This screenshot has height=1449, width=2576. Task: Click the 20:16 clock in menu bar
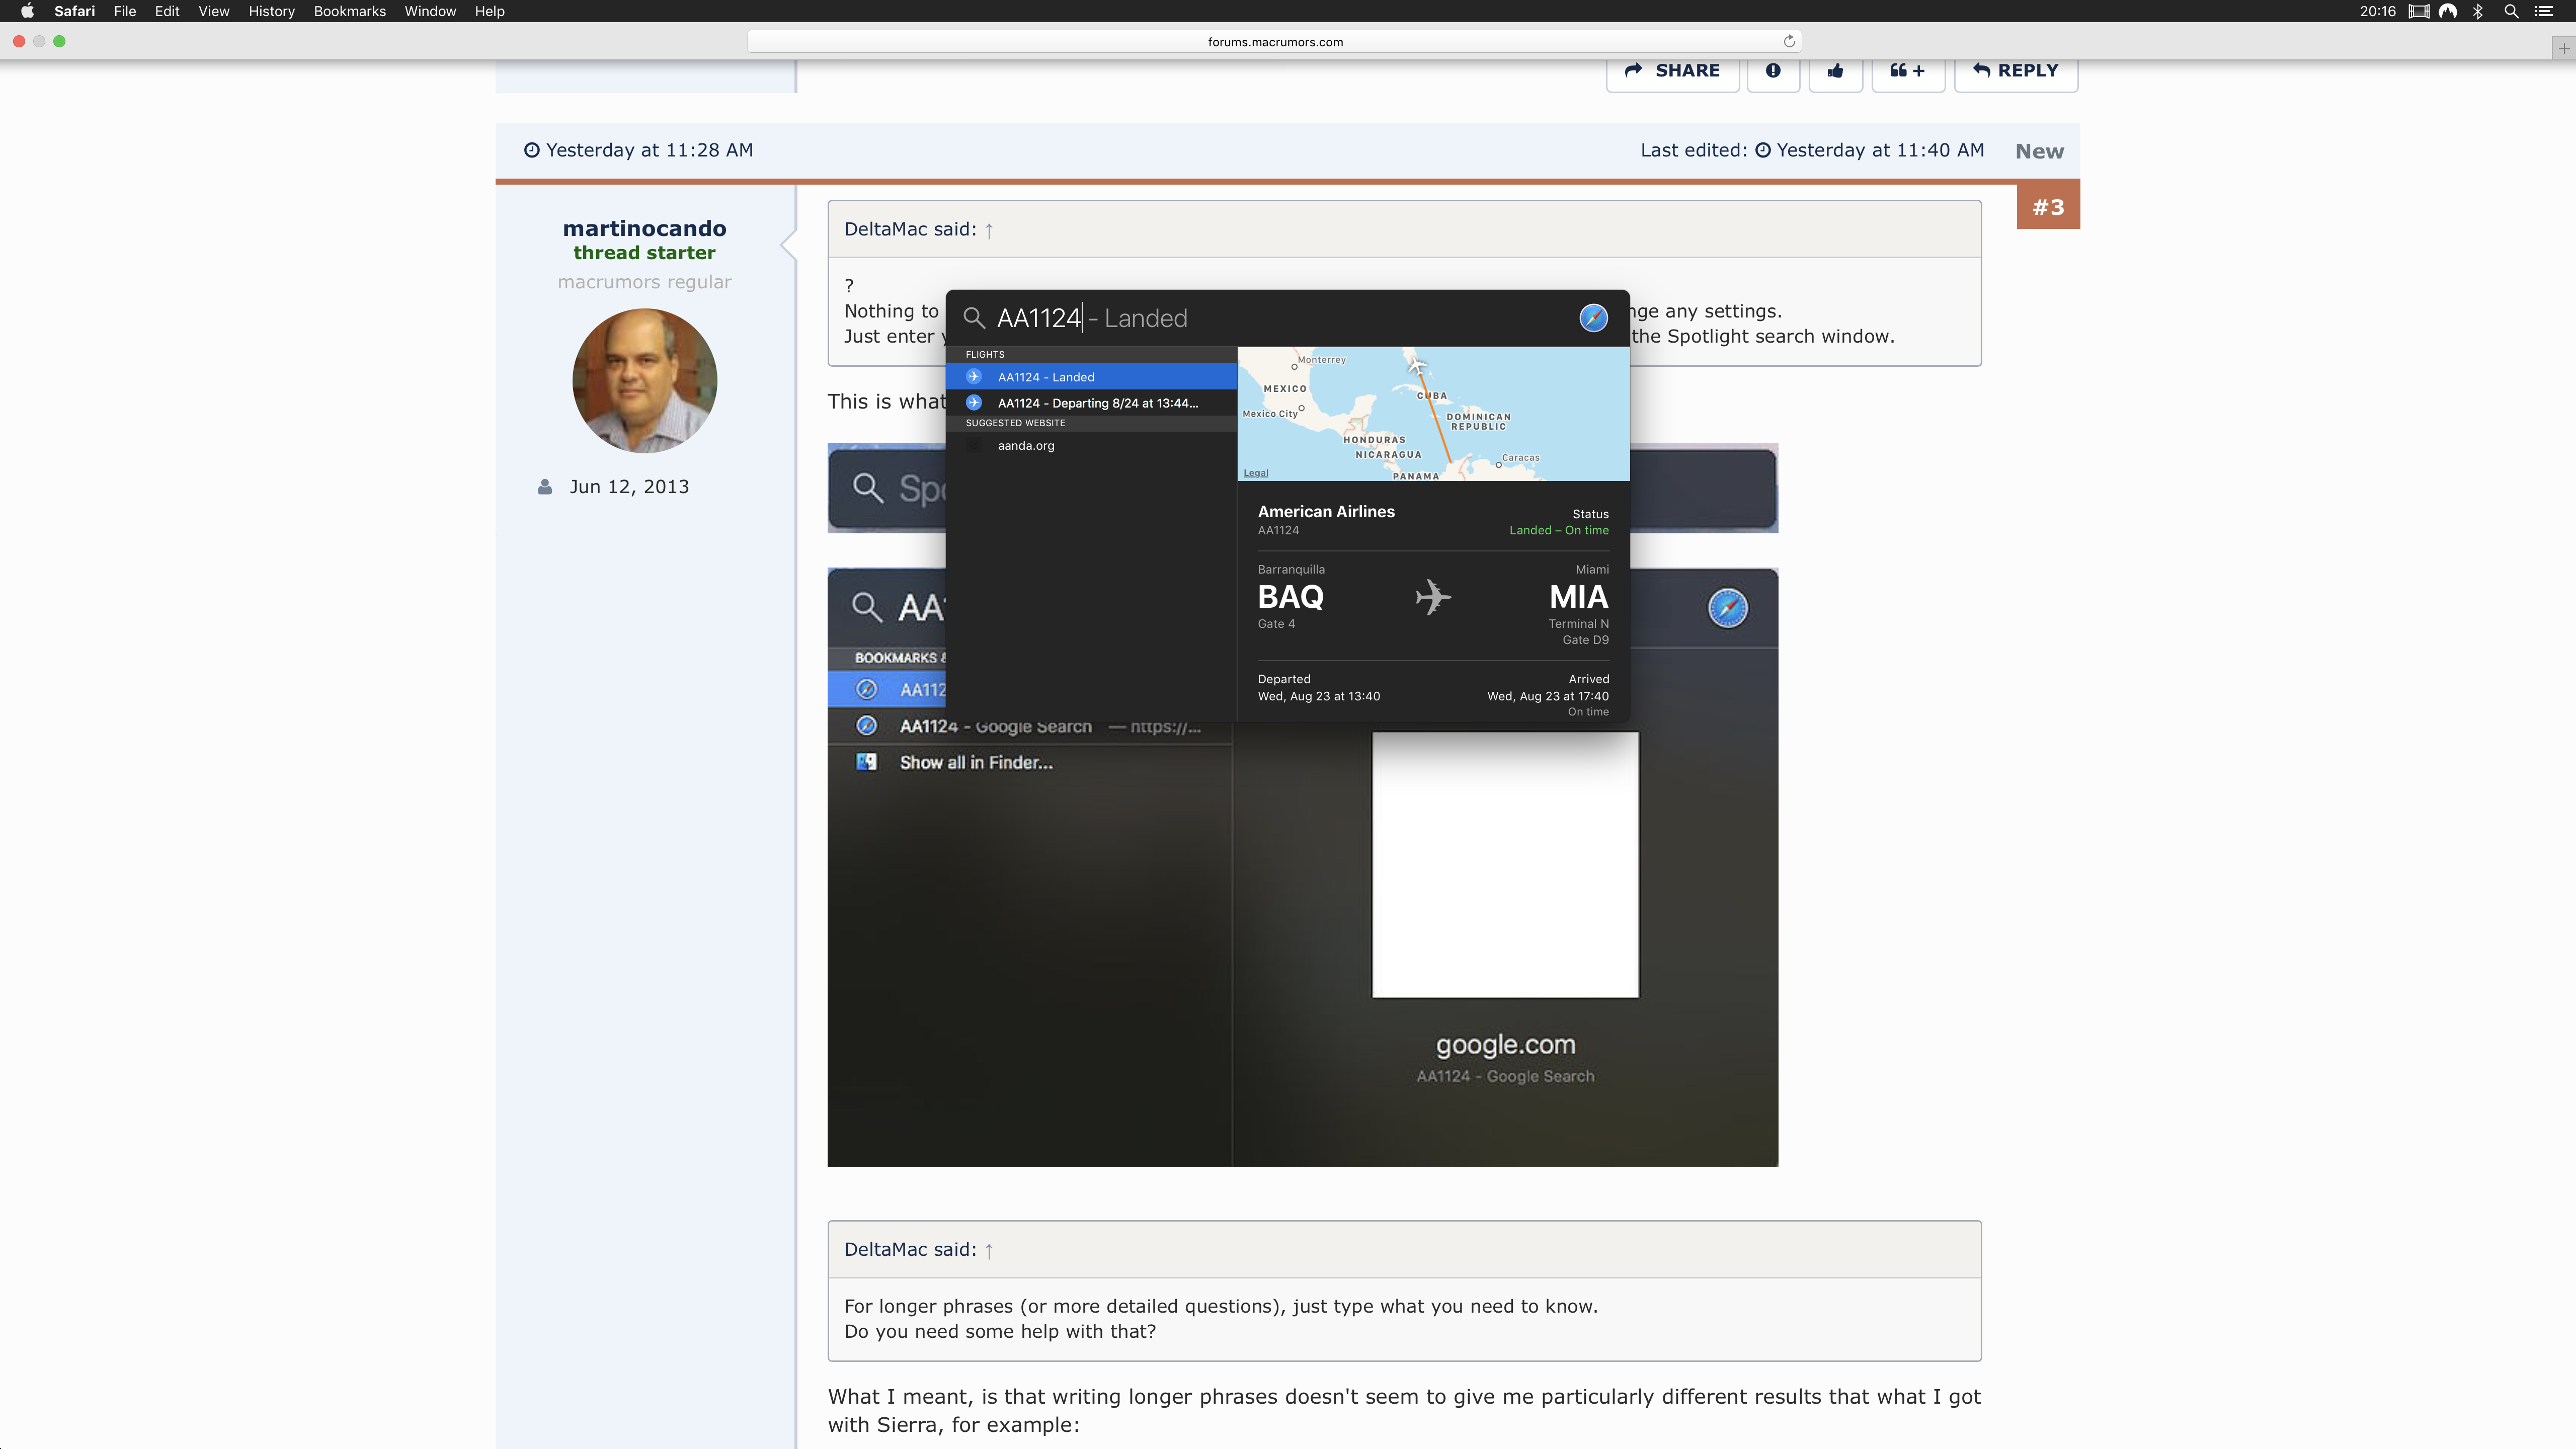point(2377,11)
